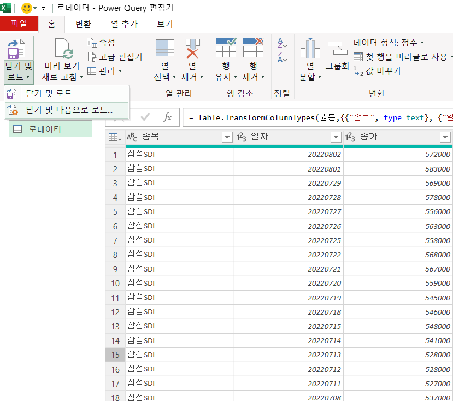
Task: Click the Close & Load (닫기 및 로드) icon
Action: (x=17, y=49)
